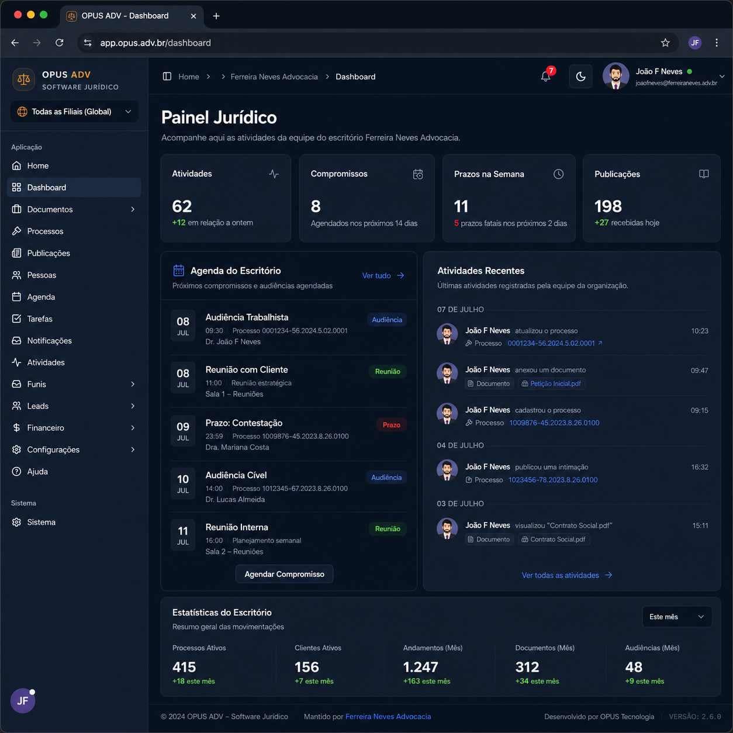Open Home in the sidebar

pos(74,166)
